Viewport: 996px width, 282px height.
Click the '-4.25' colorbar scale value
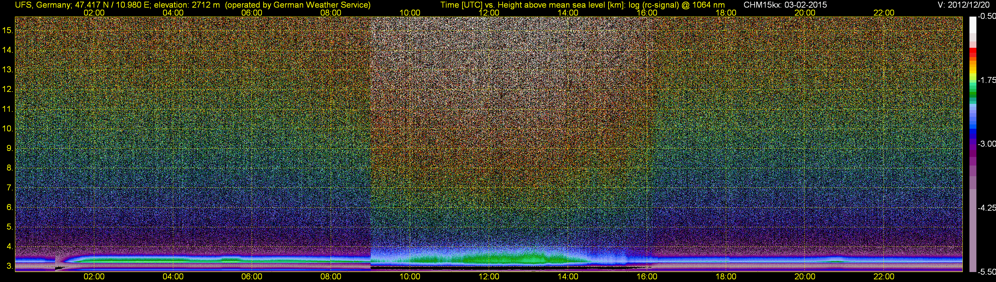986,208
